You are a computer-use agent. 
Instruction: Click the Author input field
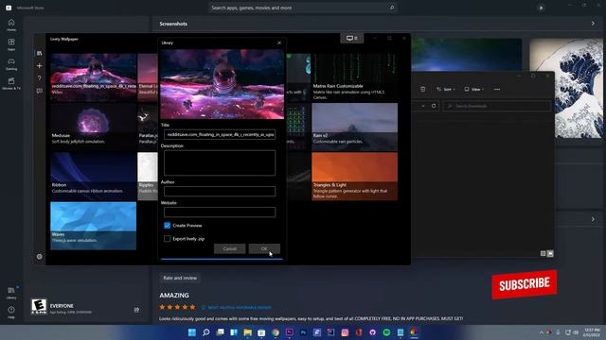click(x=220, y=191)
